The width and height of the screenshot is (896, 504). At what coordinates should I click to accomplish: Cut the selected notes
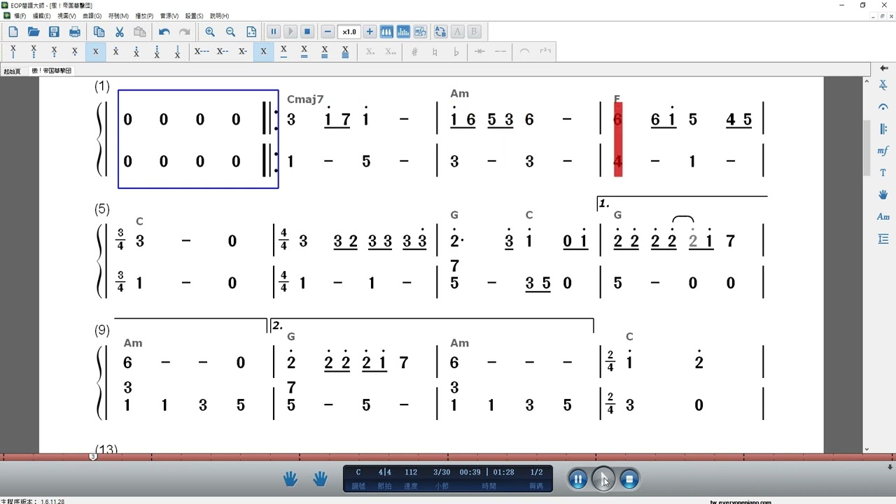coord(120,31)
